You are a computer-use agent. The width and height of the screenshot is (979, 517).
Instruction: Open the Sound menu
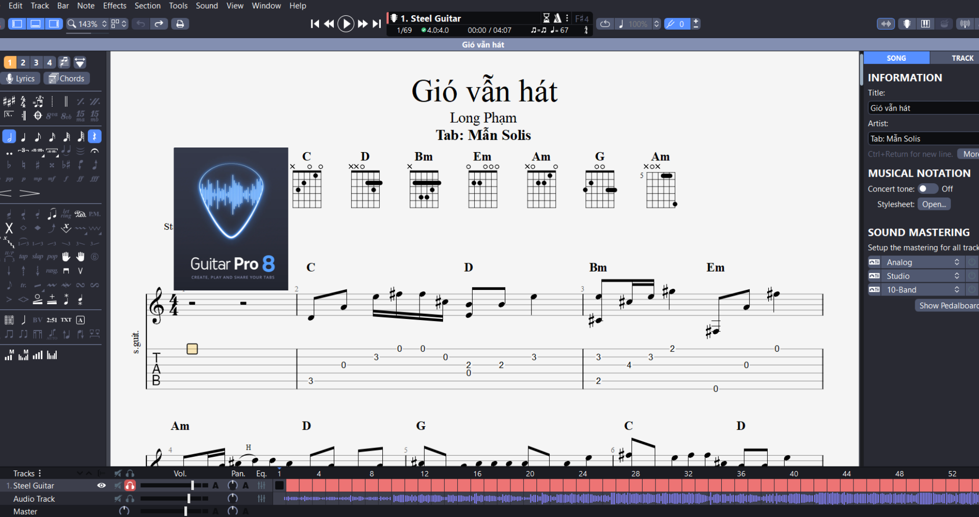207,6
